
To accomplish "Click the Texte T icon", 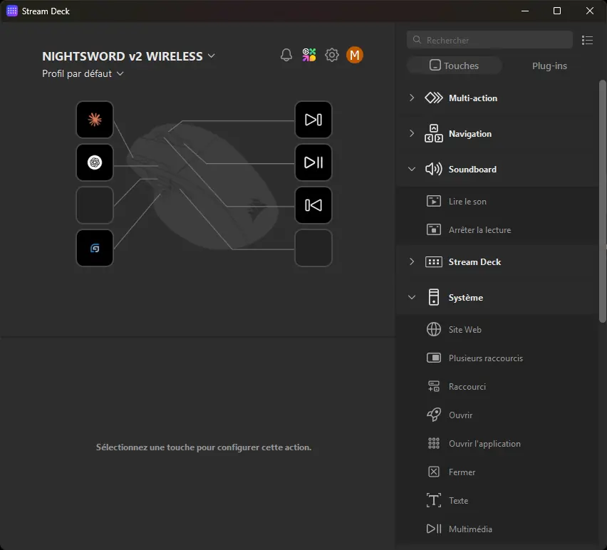I will [x=434, y=500].
